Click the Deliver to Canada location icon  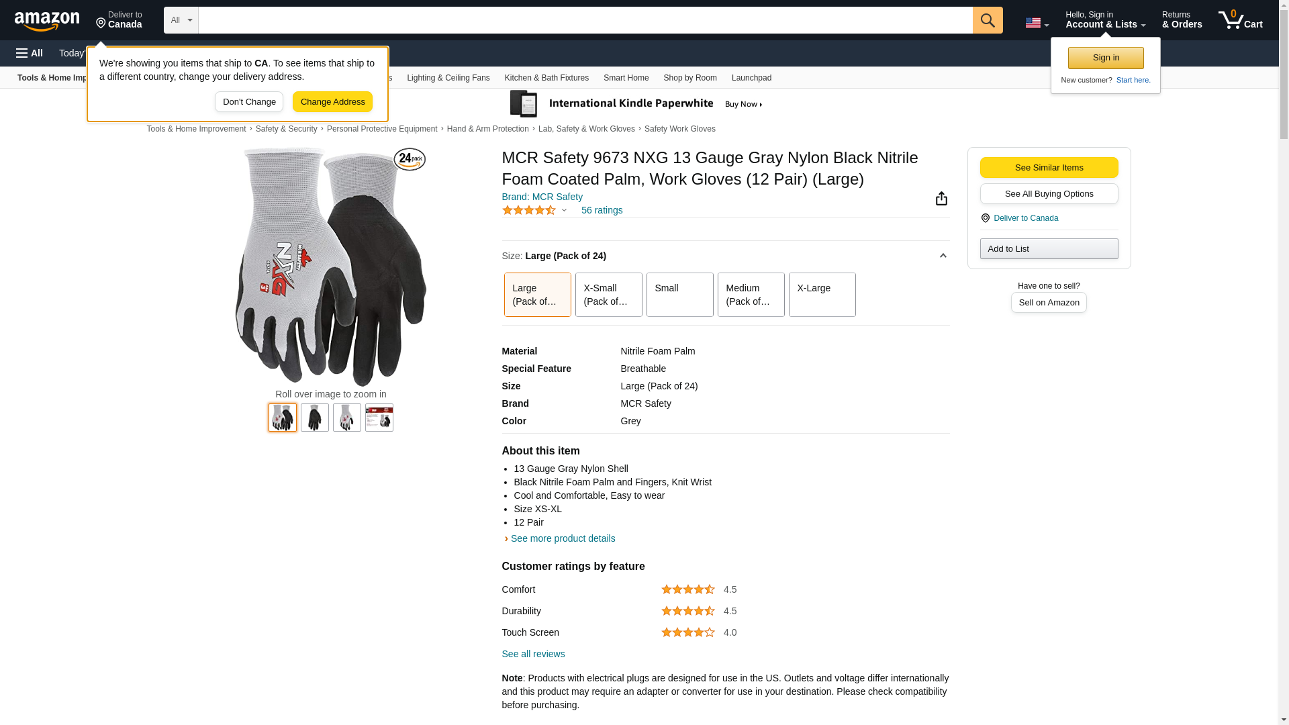click(x=986, y=218)
